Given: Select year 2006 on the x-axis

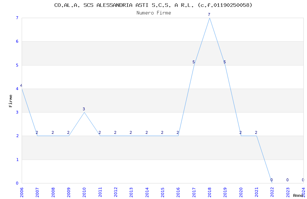Looking at the screenshot, I should (x=22, y=192).
